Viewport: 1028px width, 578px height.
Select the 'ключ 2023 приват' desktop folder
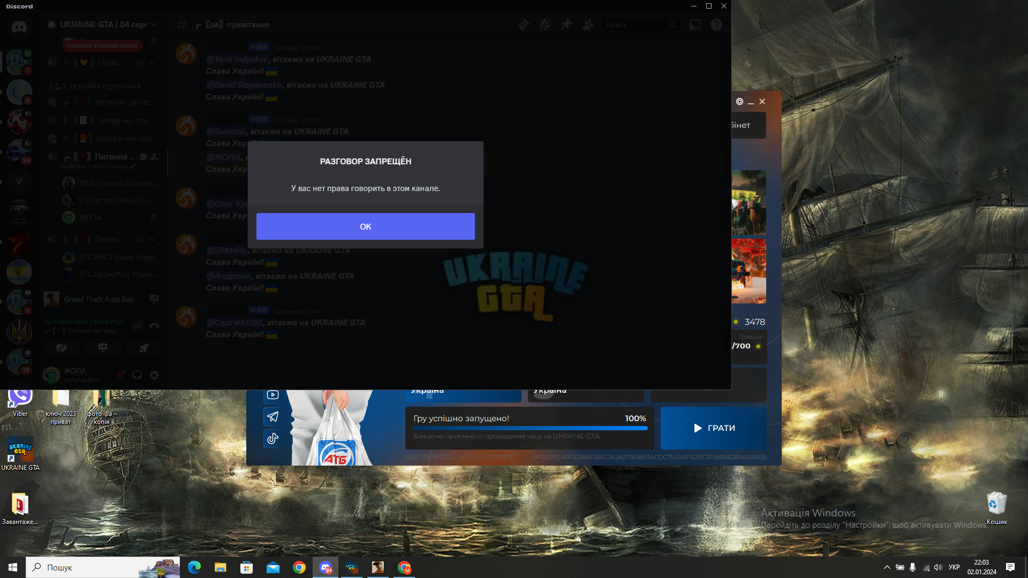(x=61, y=407)
